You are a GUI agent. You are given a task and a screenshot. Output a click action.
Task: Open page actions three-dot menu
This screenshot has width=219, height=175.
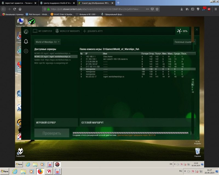coord(147,9)
